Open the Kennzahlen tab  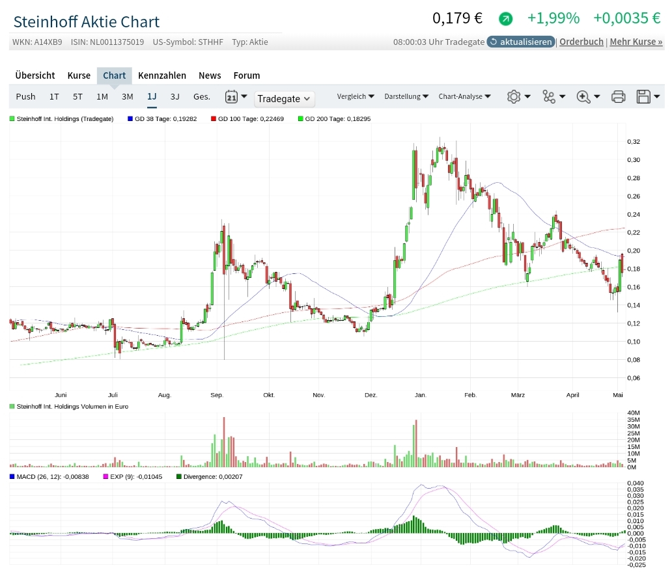162,75
